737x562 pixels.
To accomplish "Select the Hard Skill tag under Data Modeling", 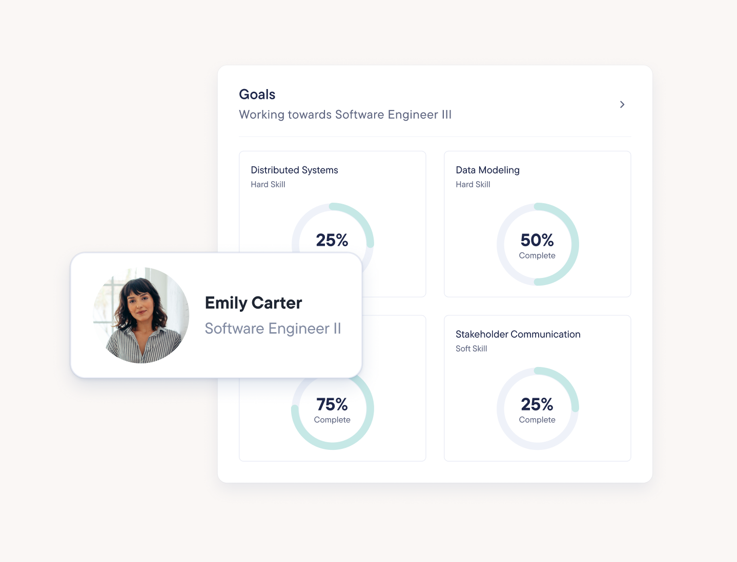I will [x=473, y=184].
